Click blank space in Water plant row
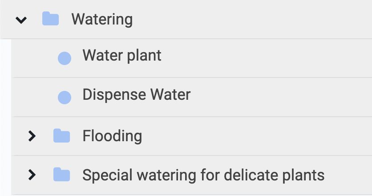The width and height of the screenshot is (372, 196). [x=266, y=58]
